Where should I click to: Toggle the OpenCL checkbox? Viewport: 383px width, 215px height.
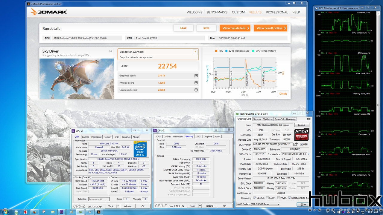255,198
